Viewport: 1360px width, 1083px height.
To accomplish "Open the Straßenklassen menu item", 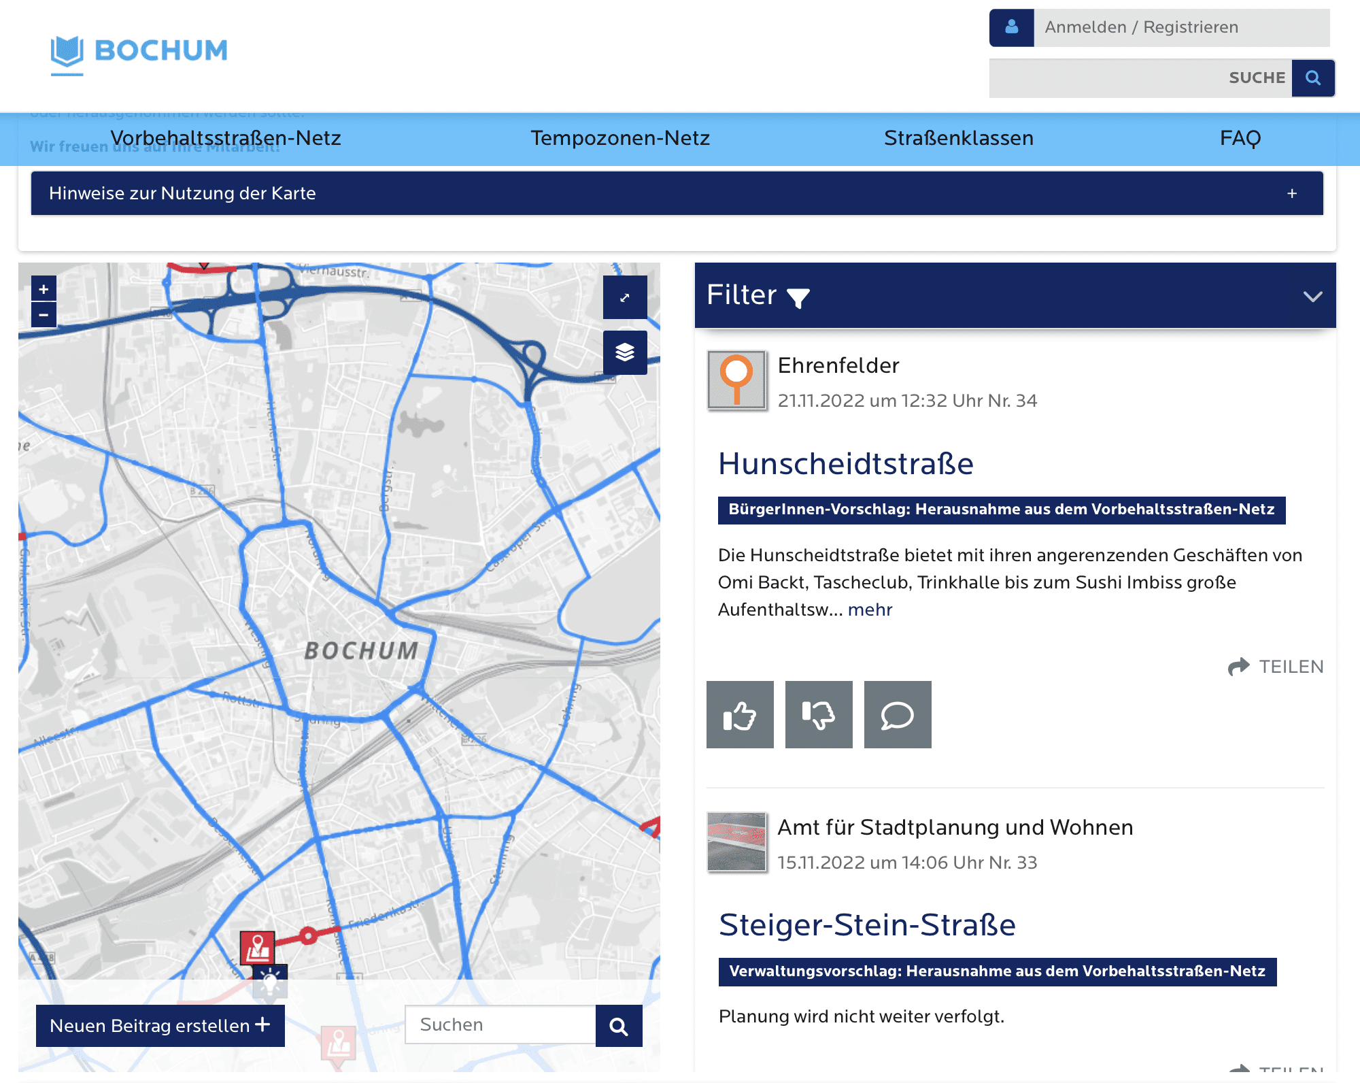I will pos(958,138).
